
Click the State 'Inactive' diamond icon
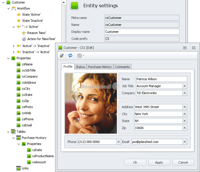(x=19, y=21)
